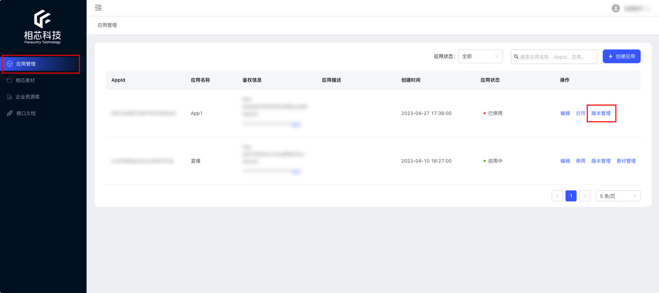
Task: Click the building icon beside 企业资源库
Action: (x=10, y=97)
